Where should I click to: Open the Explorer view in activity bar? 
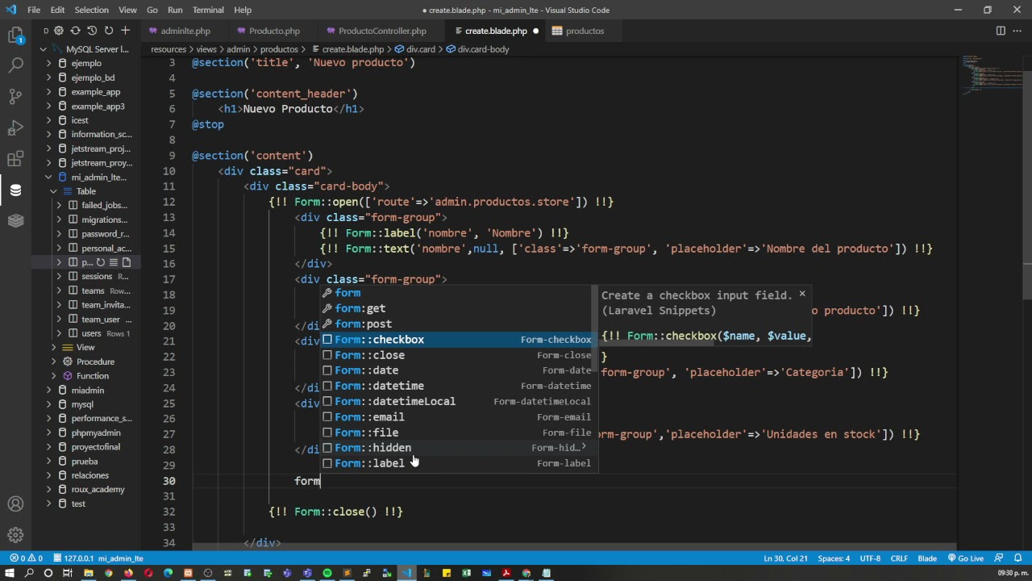pyautogui.click(x=15, y=36)
